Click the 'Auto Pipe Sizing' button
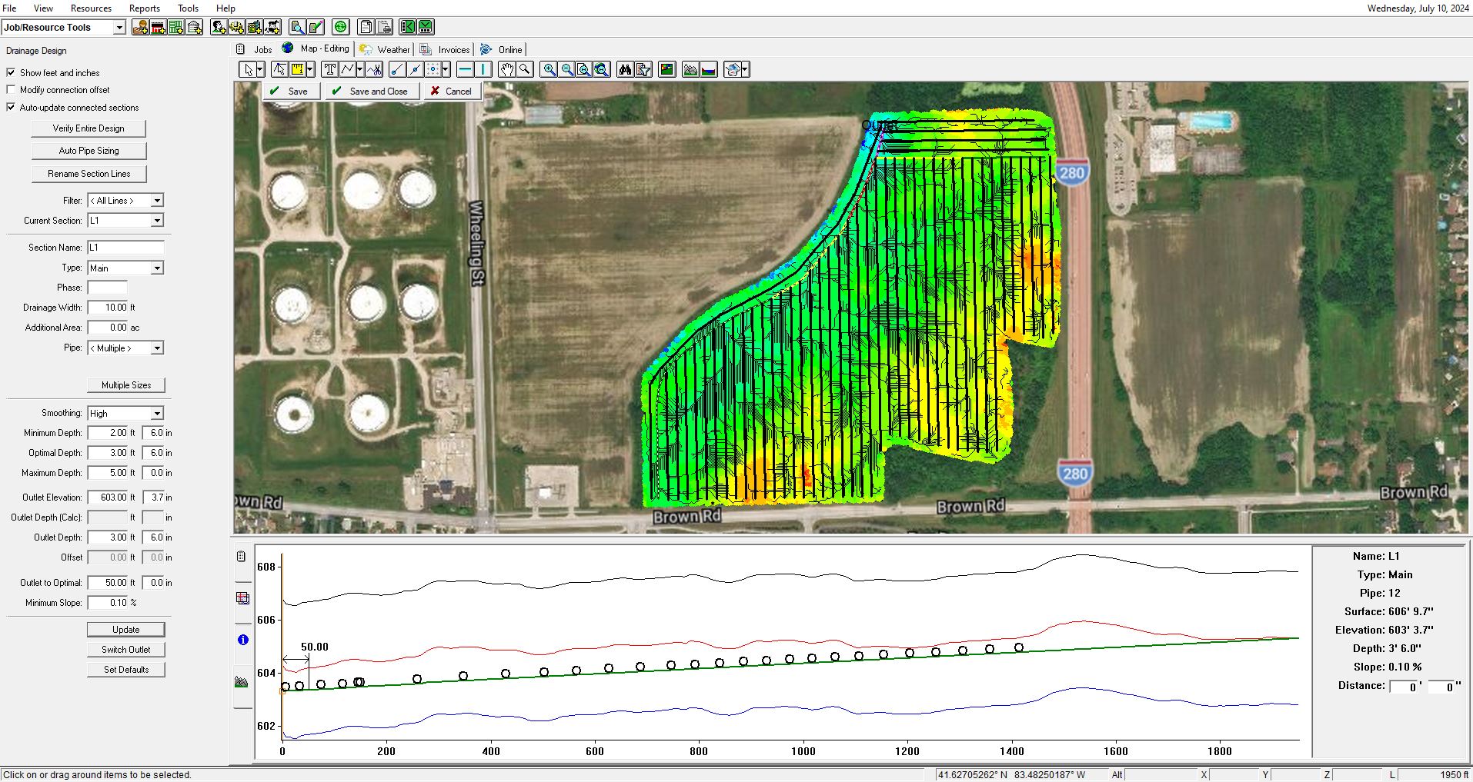 click(89, 151)
